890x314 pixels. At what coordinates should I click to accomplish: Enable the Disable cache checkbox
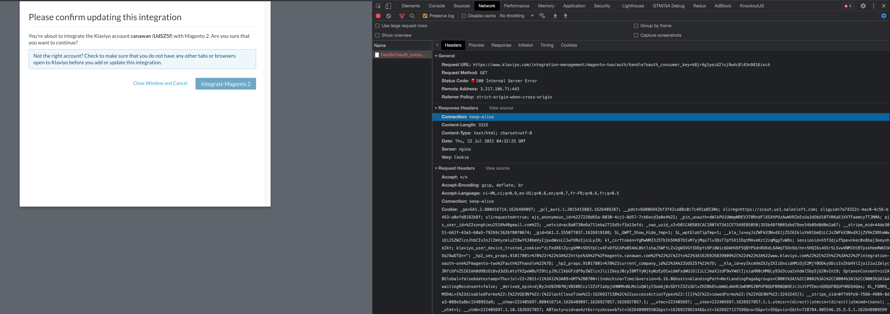[x=464, y=16]
